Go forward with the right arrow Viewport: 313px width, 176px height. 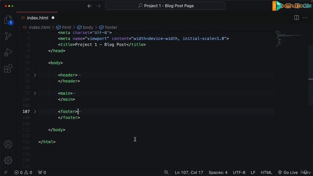[98, 6]
